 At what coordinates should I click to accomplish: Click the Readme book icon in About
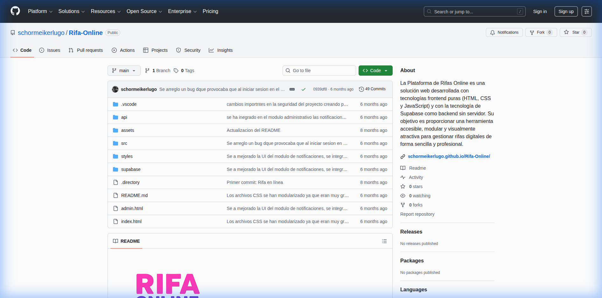403,168
